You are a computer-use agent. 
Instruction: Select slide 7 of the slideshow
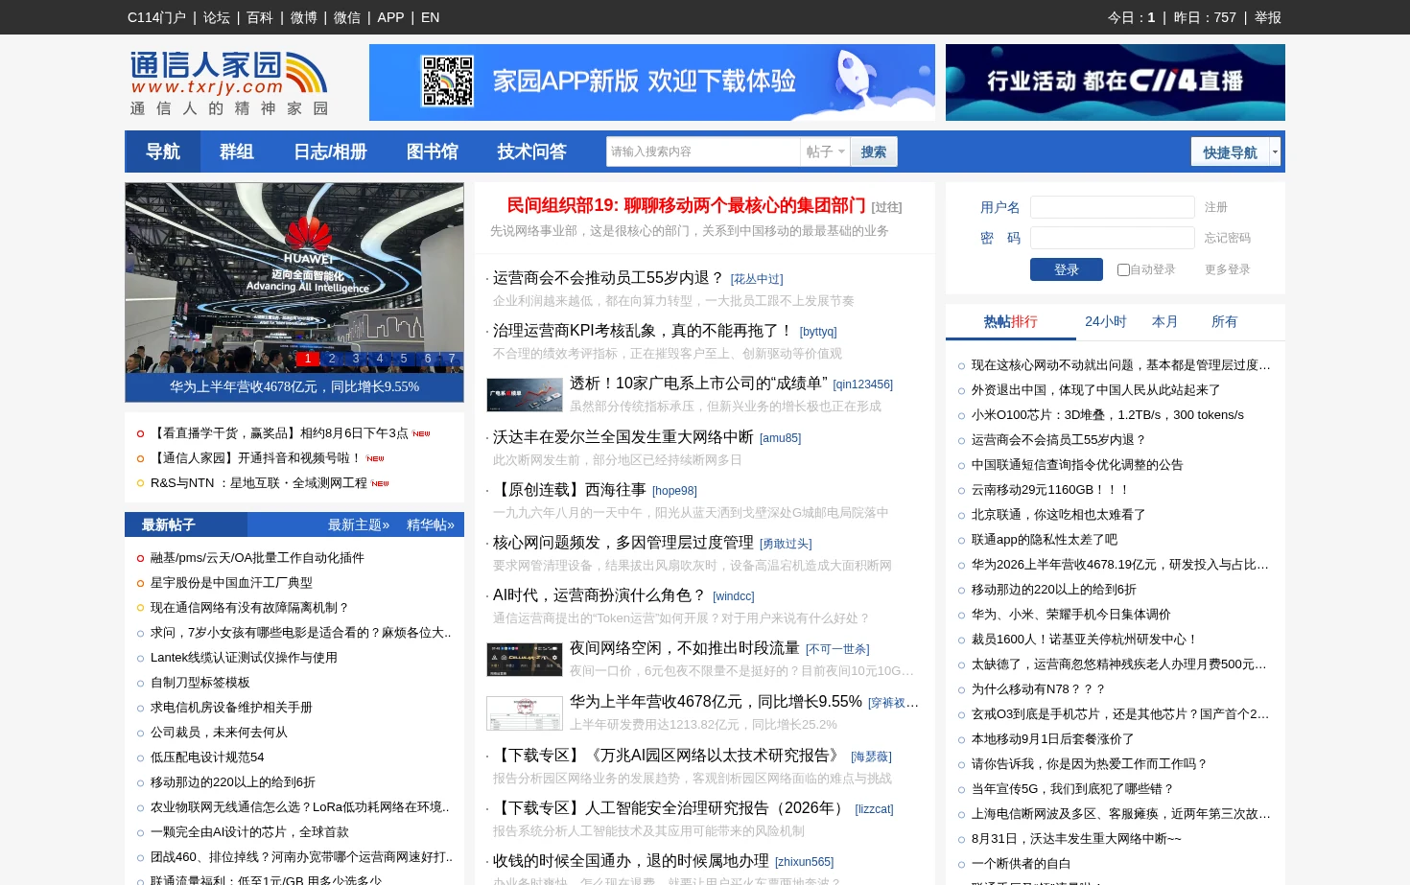tap(452, 359)
